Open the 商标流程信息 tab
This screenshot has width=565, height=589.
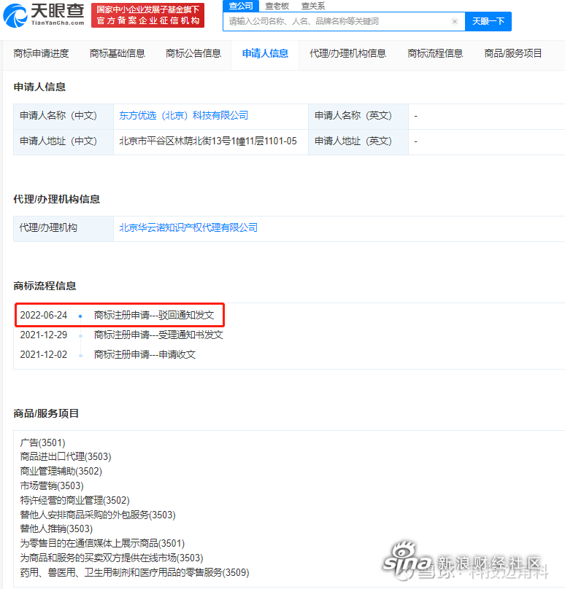click(x=435, y=54)
